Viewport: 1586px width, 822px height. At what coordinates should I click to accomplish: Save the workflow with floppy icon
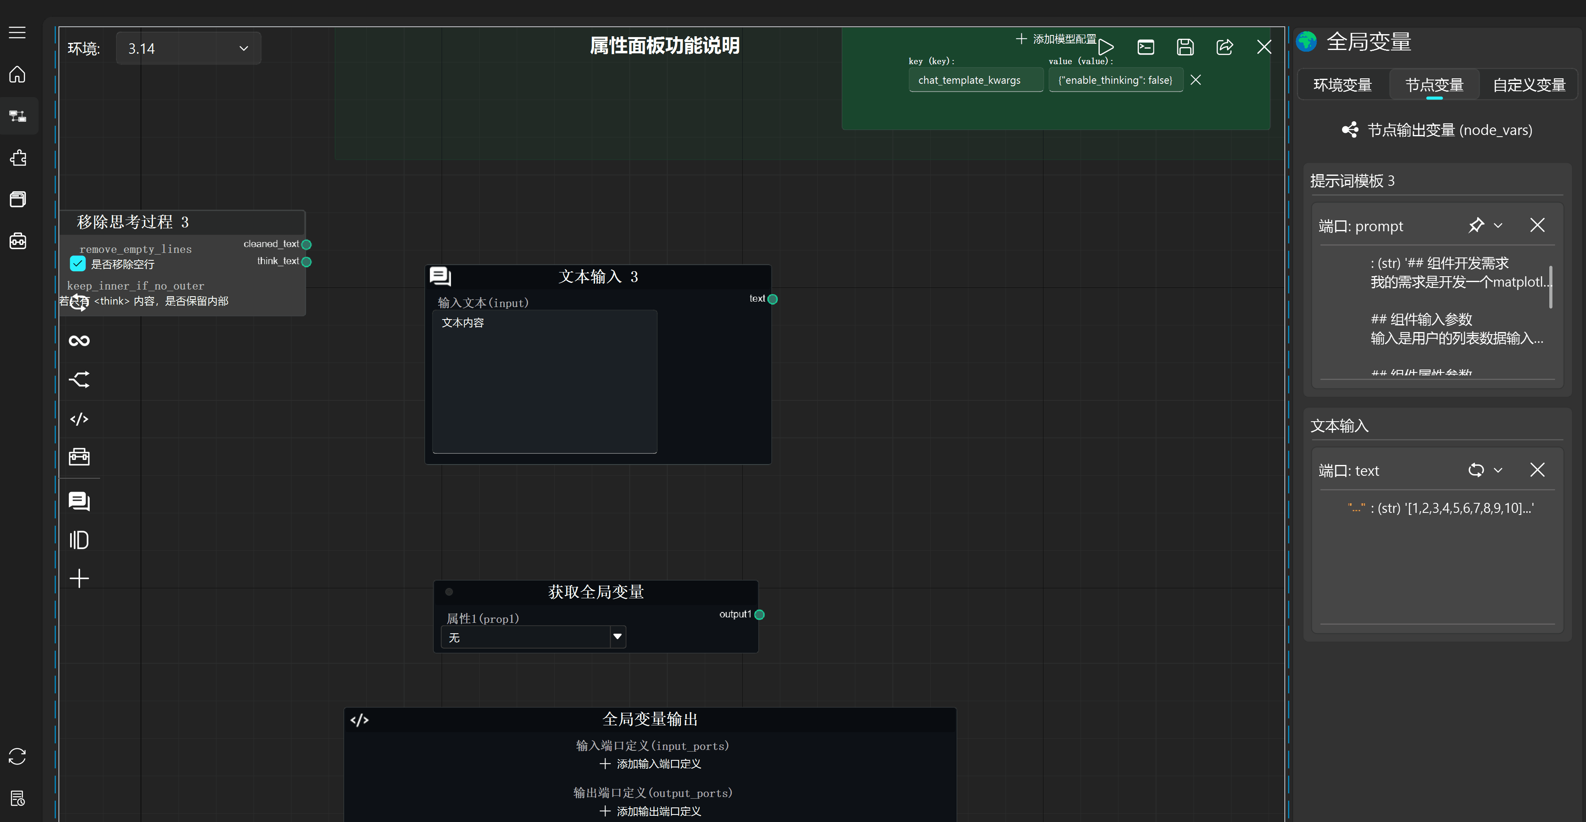point(1185,47)
